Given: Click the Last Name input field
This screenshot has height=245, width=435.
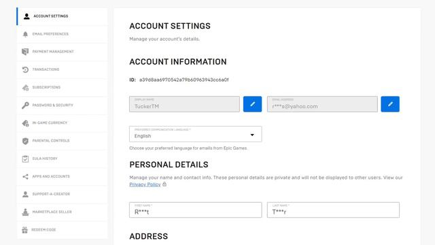Looking at the screenshot, I should (333, 210).
